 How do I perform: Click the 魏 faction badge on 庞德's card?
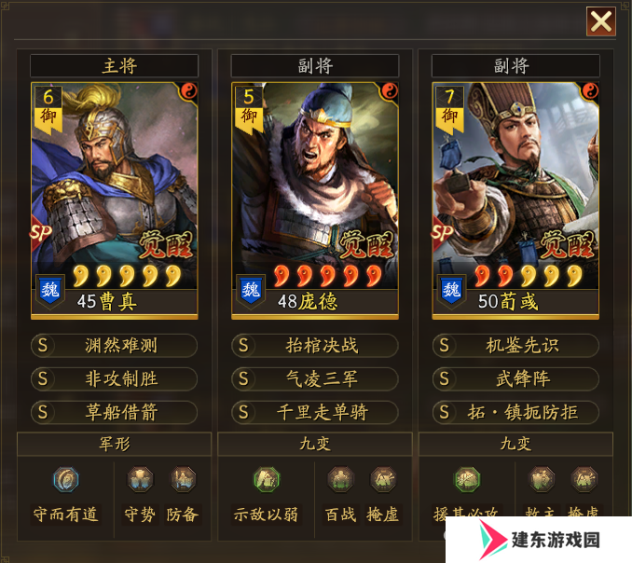(251, 291)
